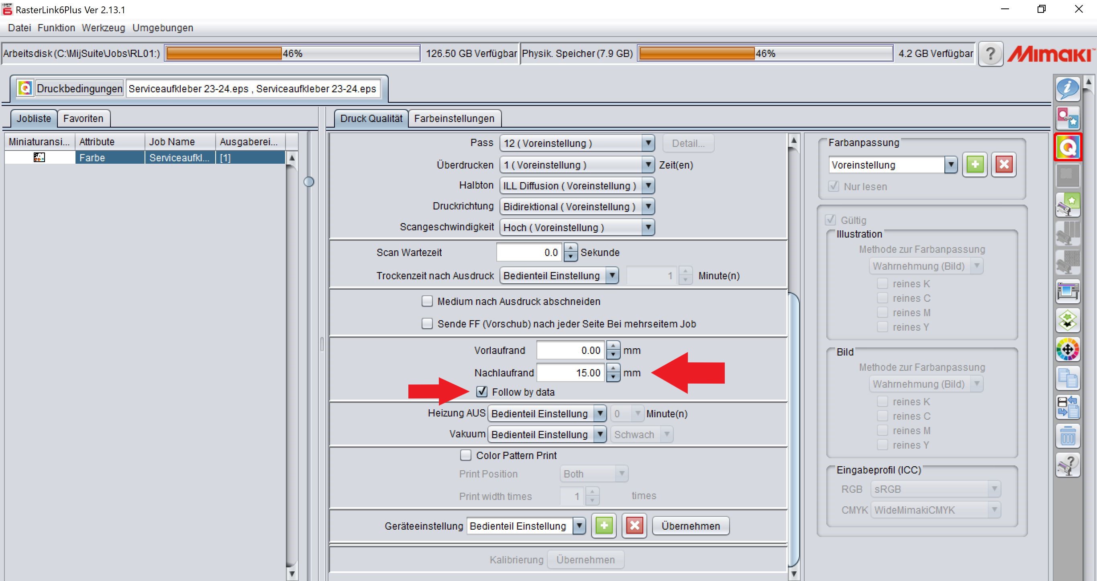Expand the Druckrichtung dropdown
Viewport: 1097px width, 581px height.
coord(648,207)
